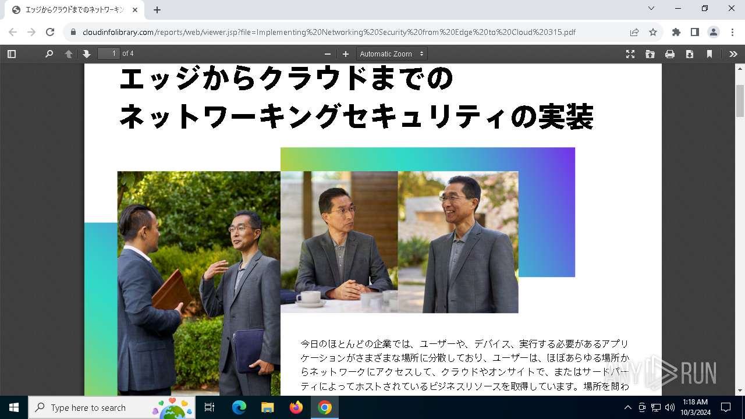Click scrollbar down arrow
The width and height of the screenshot is (745, 419).
tap(740, 390)
